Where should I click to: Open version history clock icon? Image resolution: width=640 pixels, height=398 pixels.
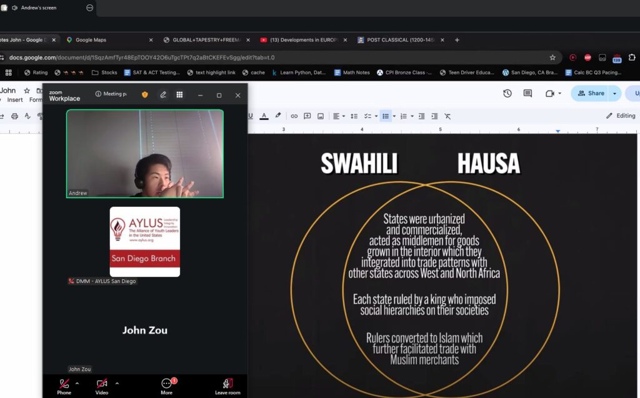[507, 93]
